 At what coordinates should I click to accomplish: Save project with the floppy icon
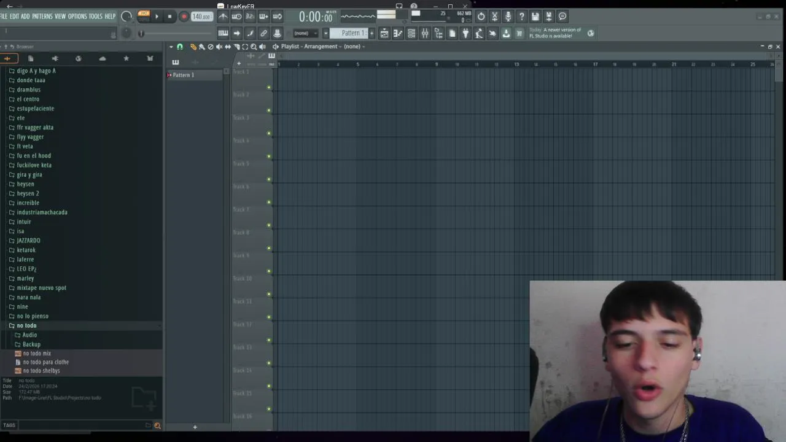535,17
